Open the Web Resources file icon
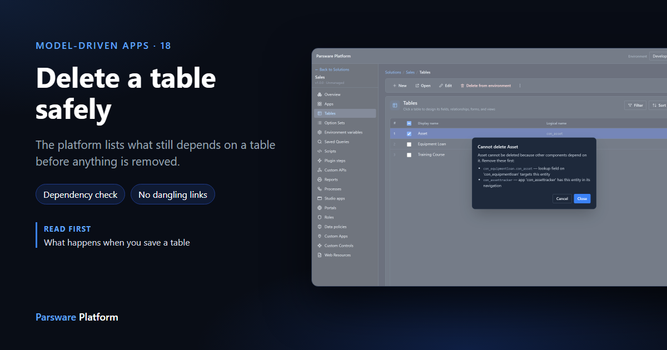 (x=320, y=255)
